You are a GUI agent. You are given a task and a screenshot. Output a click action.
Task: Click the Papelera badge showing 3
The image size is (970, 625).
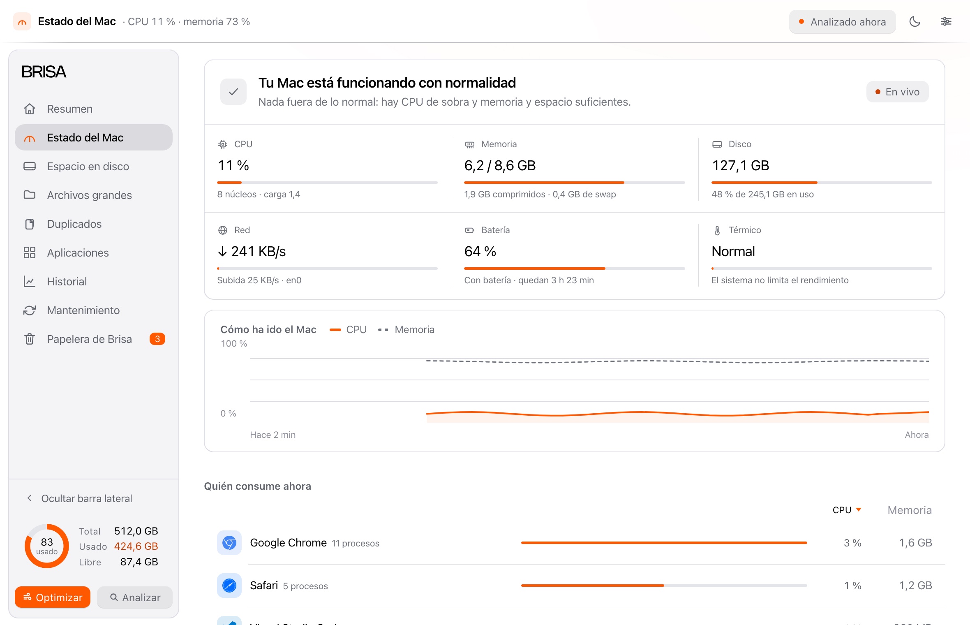(x=157, y=339)
